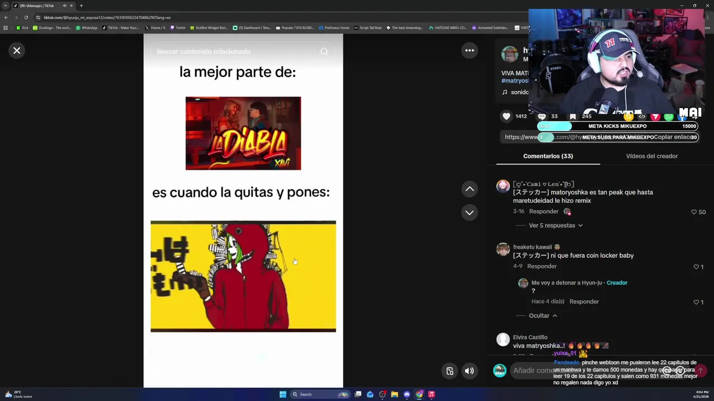Reply to freaketu kawaii's comment
This screenshot has width=714, height=401.
[542, 266]
